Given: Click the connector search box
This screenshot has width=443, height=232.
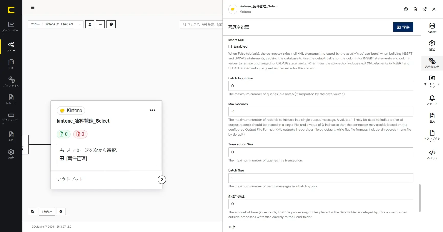Looking at the screenshot, I should click(x=202, y=25).
